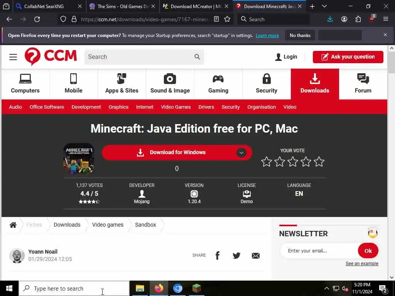Viewport: 395px width, 296px height.
Task: Select the Downloads category
Action: 315,84
